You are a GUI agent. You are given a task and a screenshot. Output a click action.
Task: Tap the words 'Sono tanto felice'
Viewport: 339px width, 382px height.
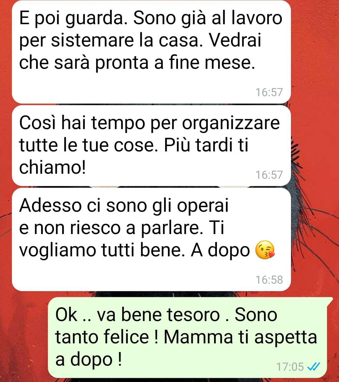click(166, 326)
